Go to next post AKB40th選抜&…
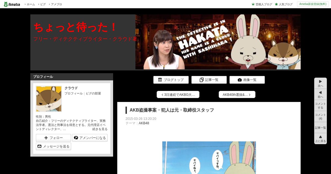This screenshot has height=174, width=331. click(x=237, y=94)
